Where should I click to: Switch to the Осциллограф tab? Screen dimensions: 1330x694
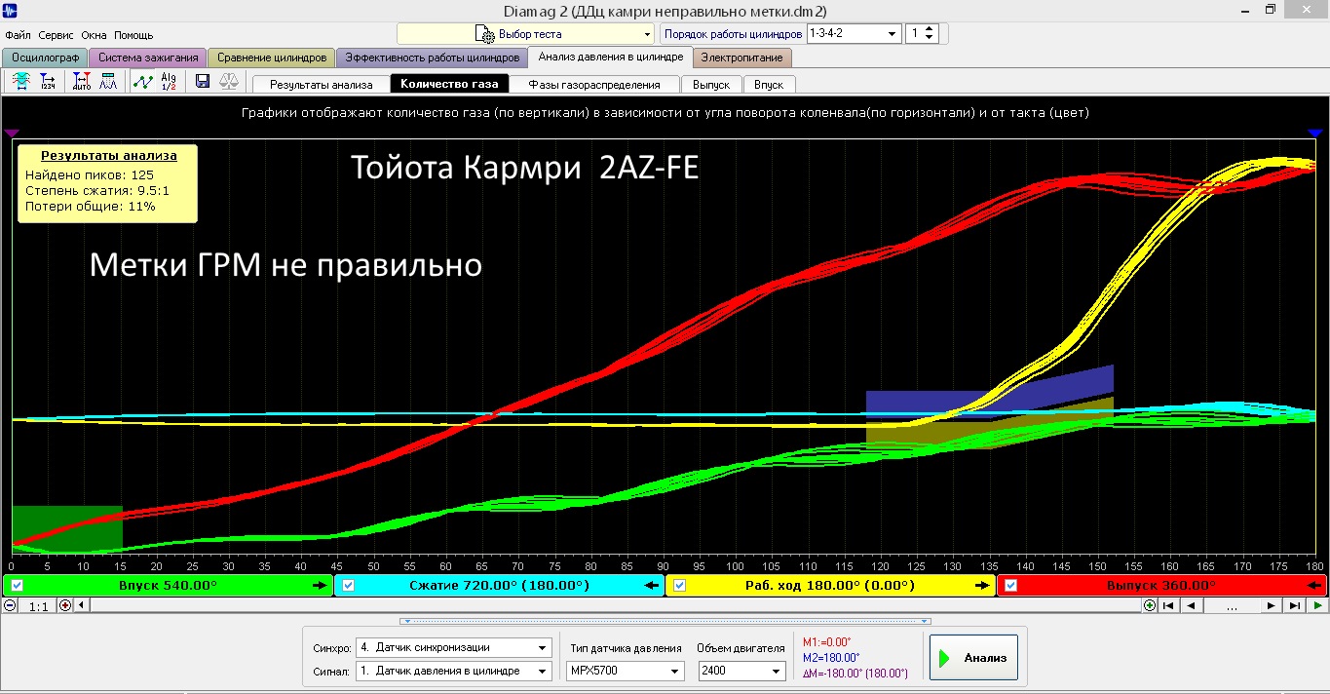[x=45, y=58]
